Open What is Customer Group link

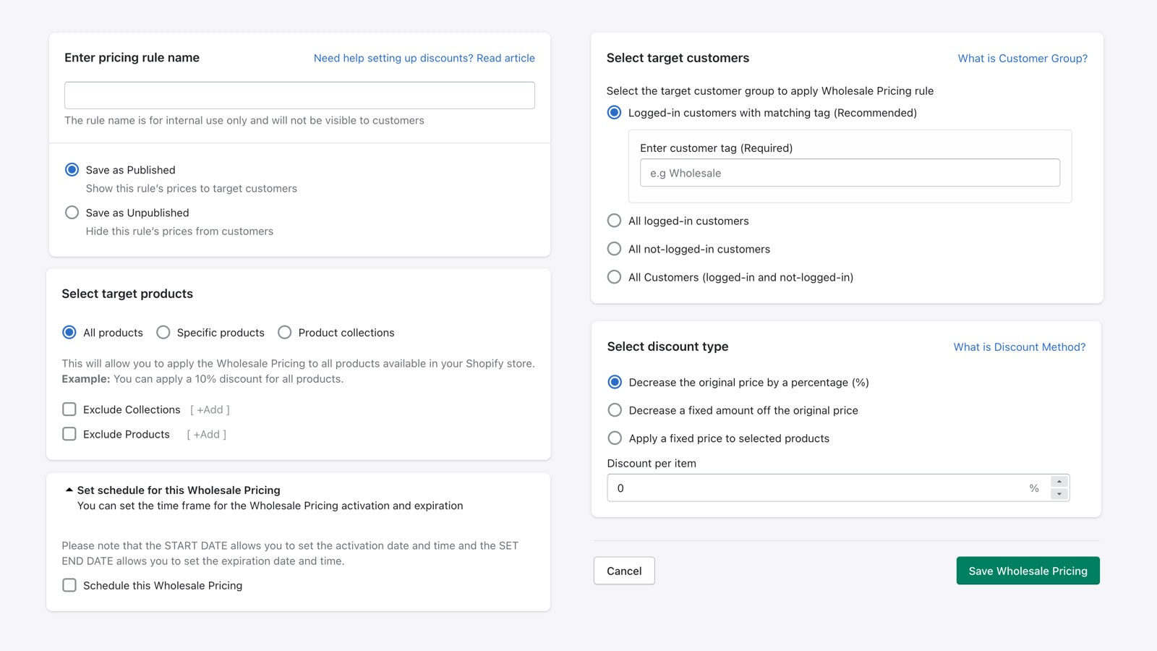[1022, 59]
